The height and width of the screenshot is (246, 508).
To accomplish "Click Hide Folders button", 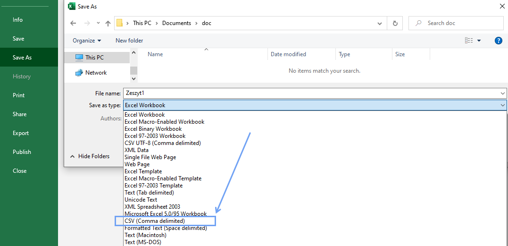I will [x=90, y=156].
